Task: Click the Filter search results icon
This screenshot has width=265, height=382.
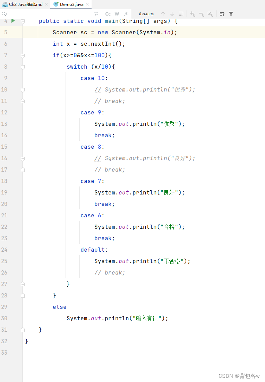Action: pyautogui.click(x=231, y=14)
